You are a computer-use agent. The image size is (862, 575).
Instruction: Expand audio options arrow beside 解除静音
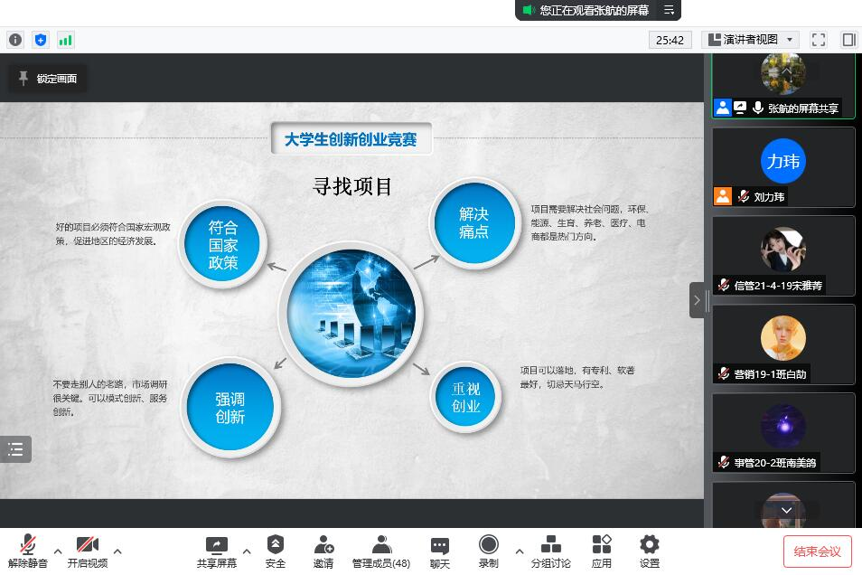(58, 551)
